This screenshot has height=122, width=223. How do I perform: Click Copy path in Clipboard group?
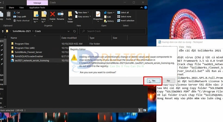[20, 17]
